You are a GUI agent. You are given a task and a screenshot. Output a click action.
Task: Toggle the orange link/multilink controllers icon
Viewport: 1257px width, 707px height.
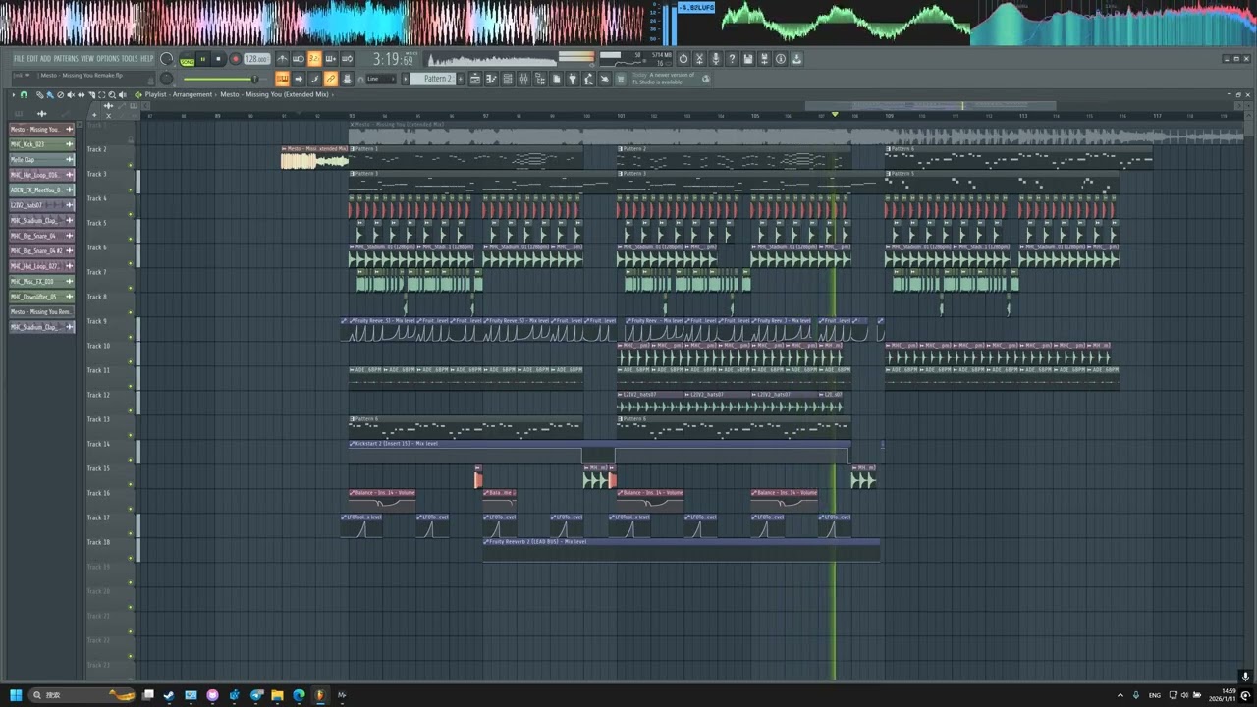click(x=331, y=79)
